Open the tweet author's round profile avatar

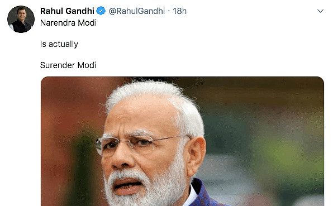(21, 19)
